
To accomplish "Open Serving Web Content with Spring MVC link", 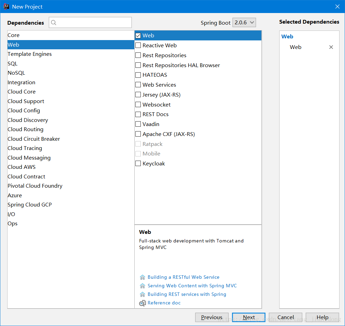I will click(192, 286).
